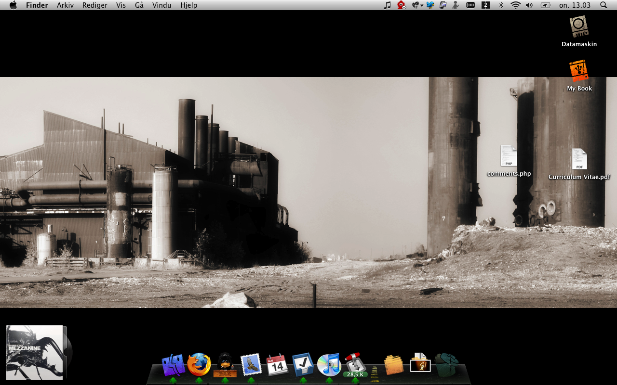Image resolution: width=617 pixels, height=385 pixels.
Task: Open the volume control in menu bar
Action: coord(529,5)
